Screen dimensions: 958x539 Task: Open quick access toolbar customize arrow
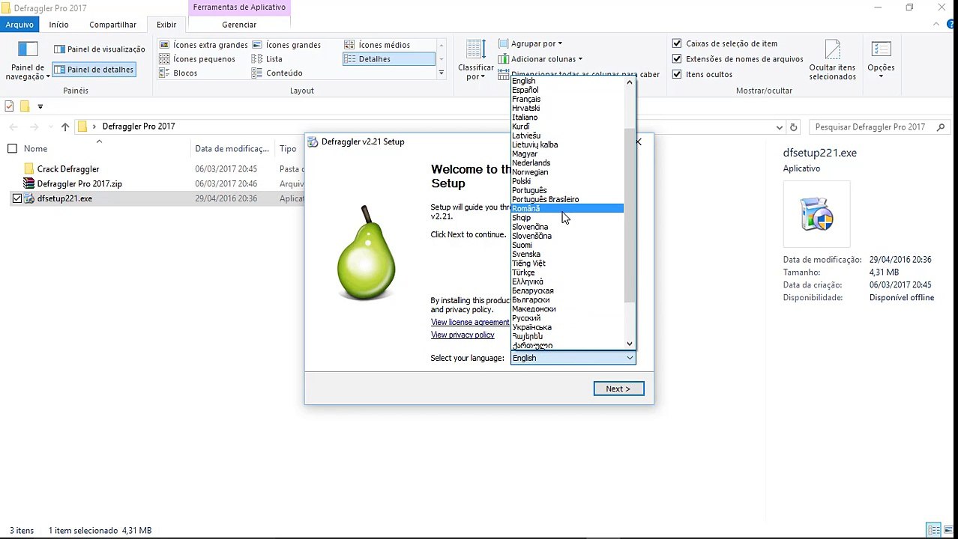click(40, 106)
